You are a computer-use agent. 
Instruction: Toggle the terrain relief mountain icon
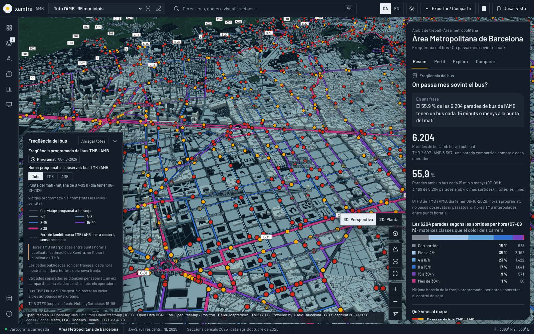coord(395,249)
